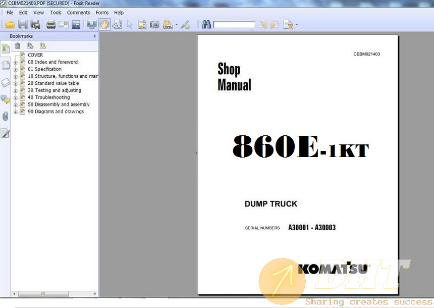Open the Pages thumbnails sidebar icon

pos(5,66)
